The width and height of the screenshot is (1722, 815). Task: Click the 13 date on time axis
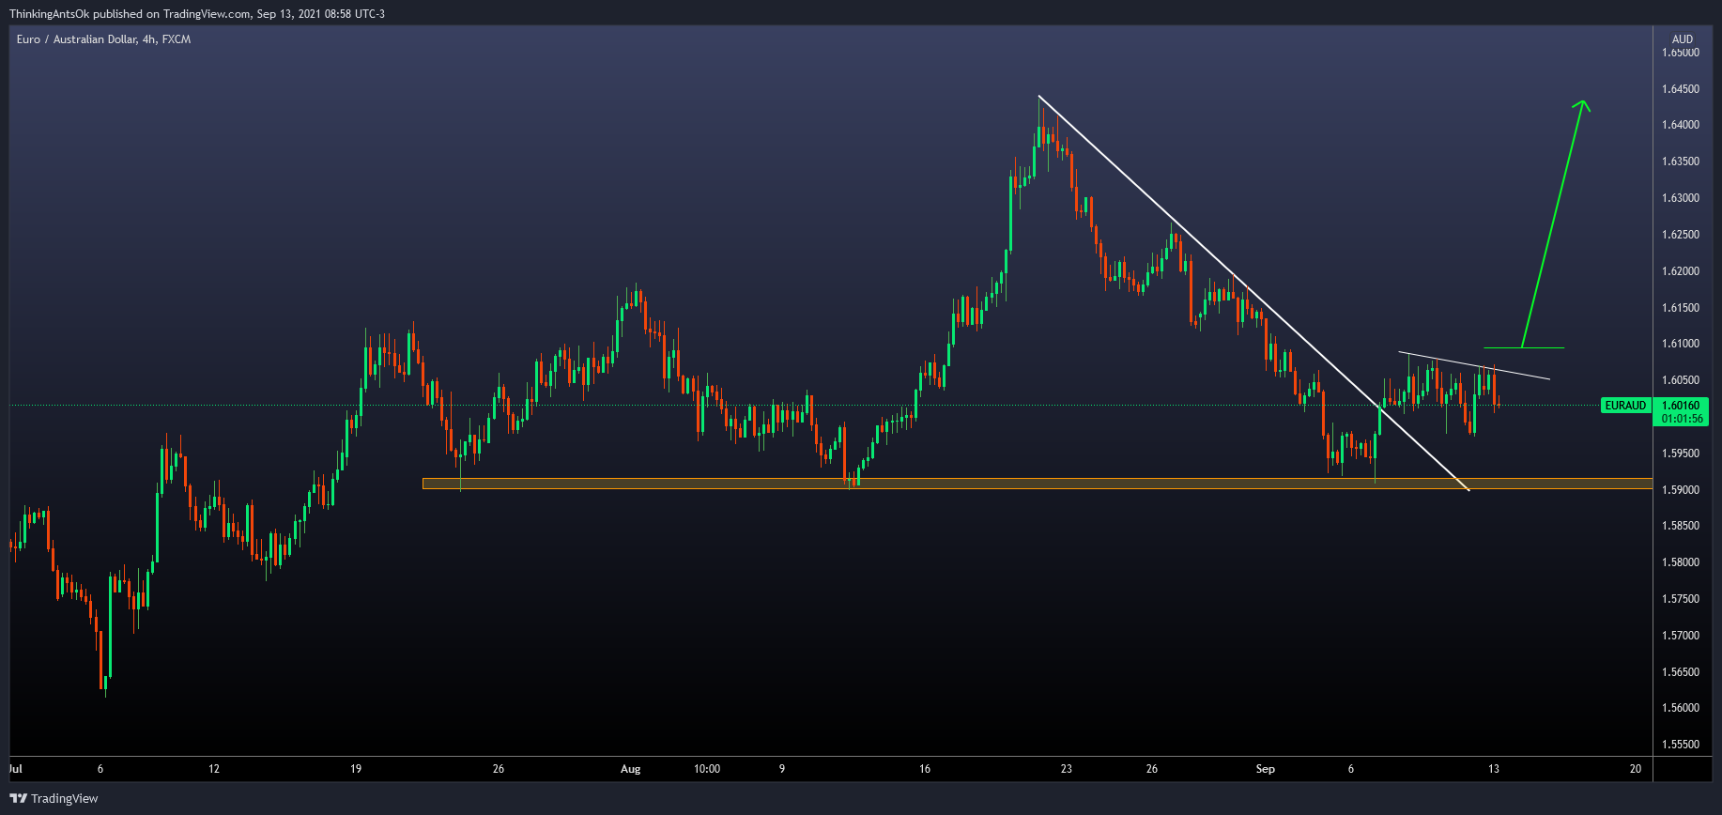coord(1494,769)
